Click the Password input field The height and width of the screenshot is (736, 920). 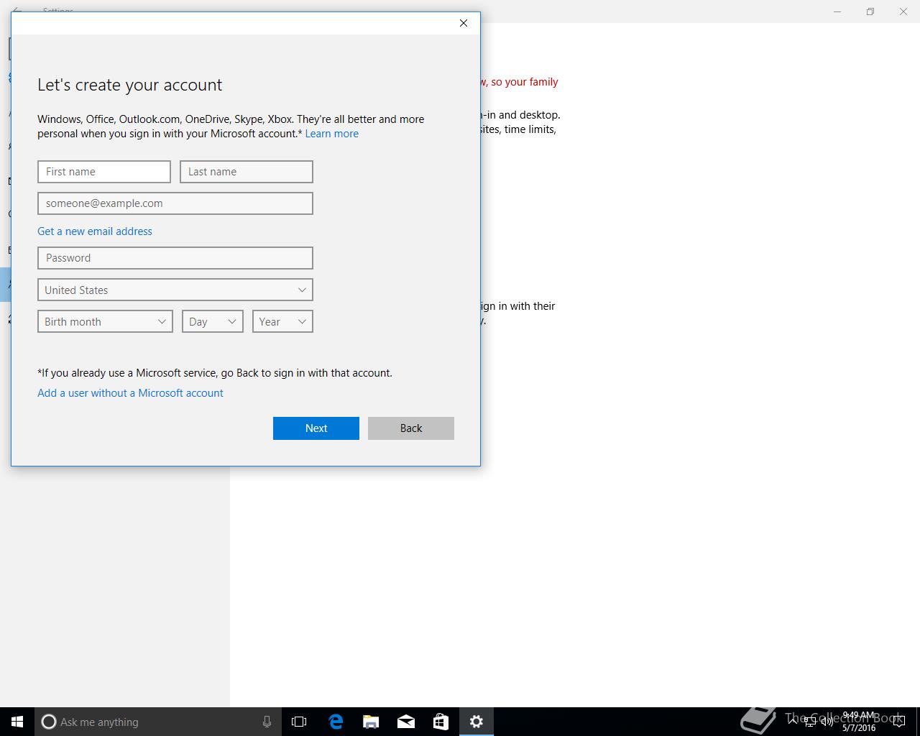[175, 258]
